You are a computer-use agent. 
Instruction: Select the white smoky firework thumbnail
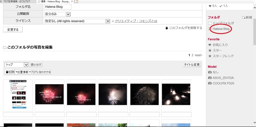113,94
